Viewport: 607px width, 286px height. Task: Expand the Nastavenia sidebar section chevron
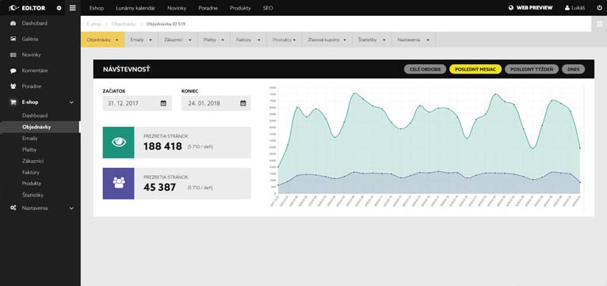(x=71, y=208)
